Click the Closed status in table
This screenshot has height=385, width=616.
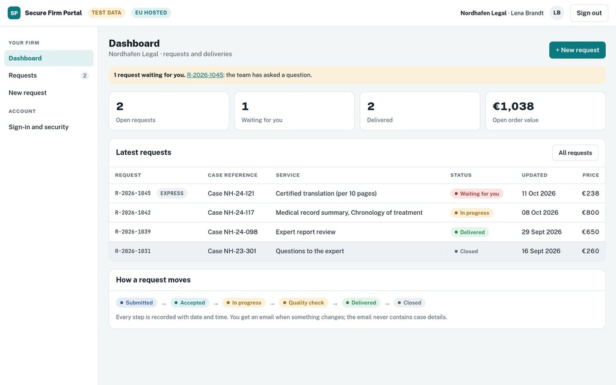466,251
